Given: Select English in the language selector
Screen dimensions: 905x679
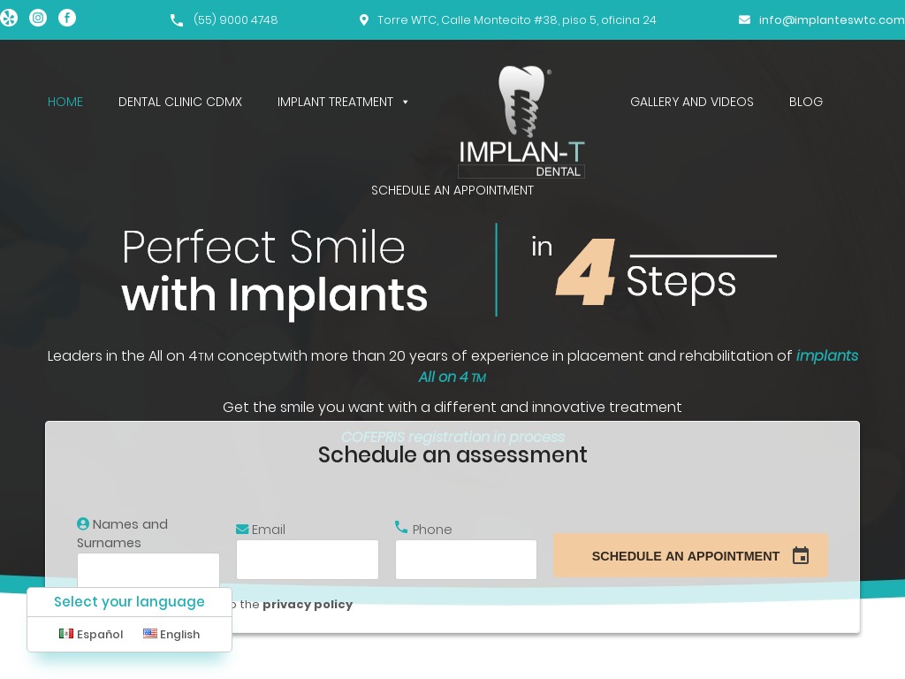Looking at the screenshot, I should (x=179, y=634).
